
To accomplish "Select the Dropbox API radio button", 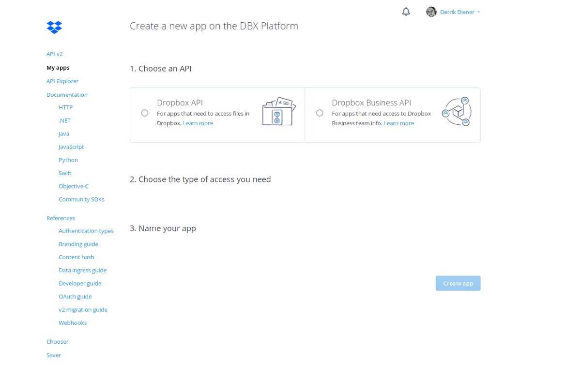I will tap(145, 113).
